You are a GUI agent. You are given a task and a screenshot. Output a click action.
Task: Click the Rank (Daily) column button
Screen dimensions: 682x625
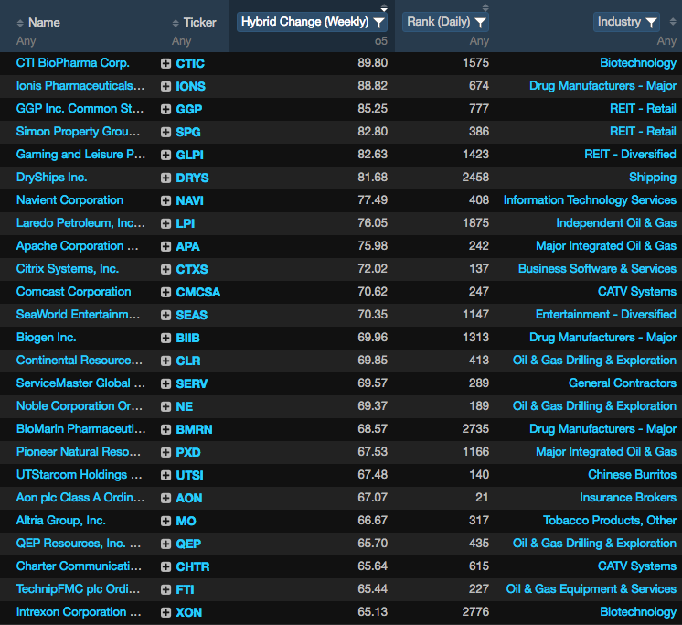(x=446, y=22)
